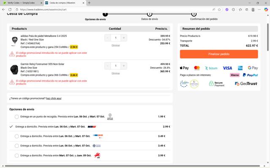Image resolution: width=270 pixels, height=168 pixels.
Task: Remove adidas pala with Eliminar link
Action: [x=116, y=45]
